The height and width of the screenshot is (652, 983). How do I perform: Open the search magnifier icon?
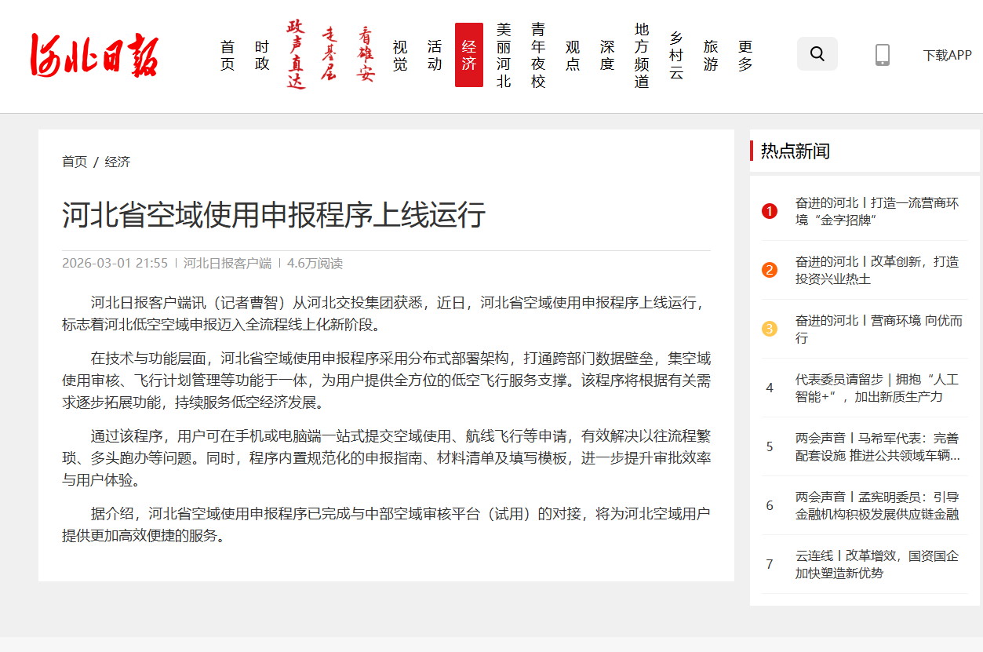817,54
